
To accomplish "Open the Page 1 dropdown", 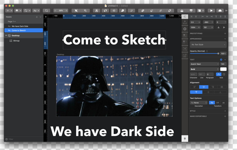I will click(12, 22).
